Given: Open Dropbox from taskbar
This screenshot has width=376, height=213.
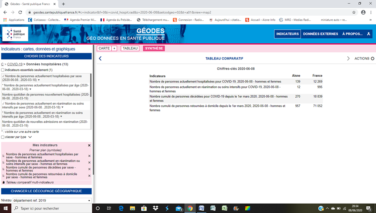Looking at the screenshot, I should click(x=155, y=208).
